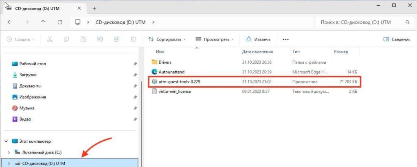Open a new tab with plus button
Viewport: 417px width, 167px height.
94,8
